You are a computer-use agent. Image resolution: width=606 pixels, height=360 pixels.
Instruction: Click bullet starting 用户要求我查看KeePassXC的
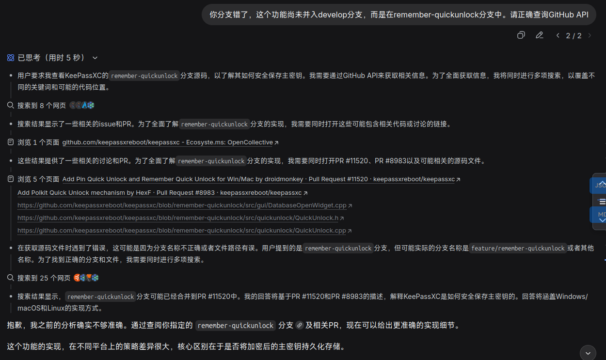[x=306, y=81]
